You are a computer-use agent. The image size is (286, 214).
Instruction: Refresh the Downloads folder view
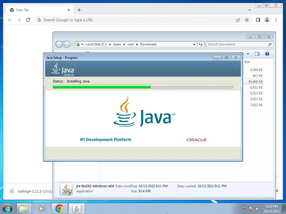click(201, 44)
